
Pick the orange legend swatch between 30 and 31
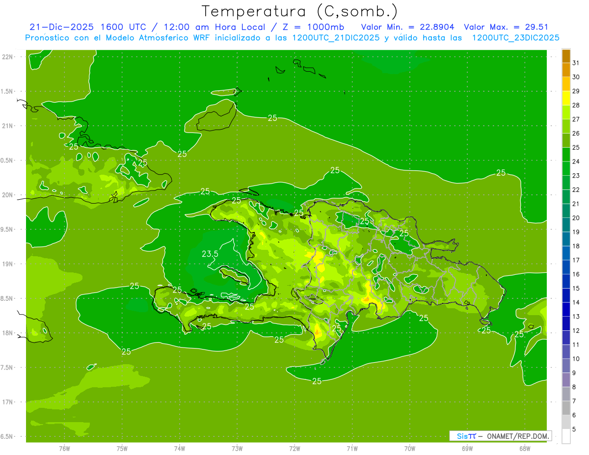coord(566,70)
